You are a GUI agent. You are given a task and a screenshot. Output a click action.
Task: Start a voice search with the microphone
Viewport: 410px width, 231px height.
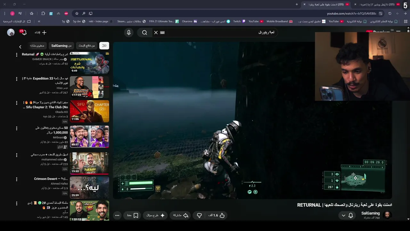click(x=129, y=32)
